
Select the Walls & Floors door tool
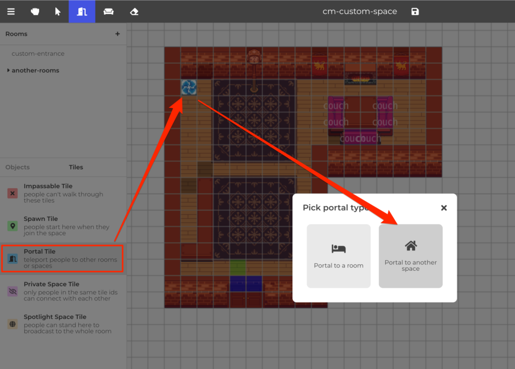pyautogui.click(x=82, y=11)
